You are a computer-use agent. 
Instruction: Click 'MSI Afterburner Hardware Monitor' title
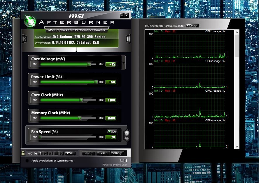pyautogui.click(x=165, y=26)
